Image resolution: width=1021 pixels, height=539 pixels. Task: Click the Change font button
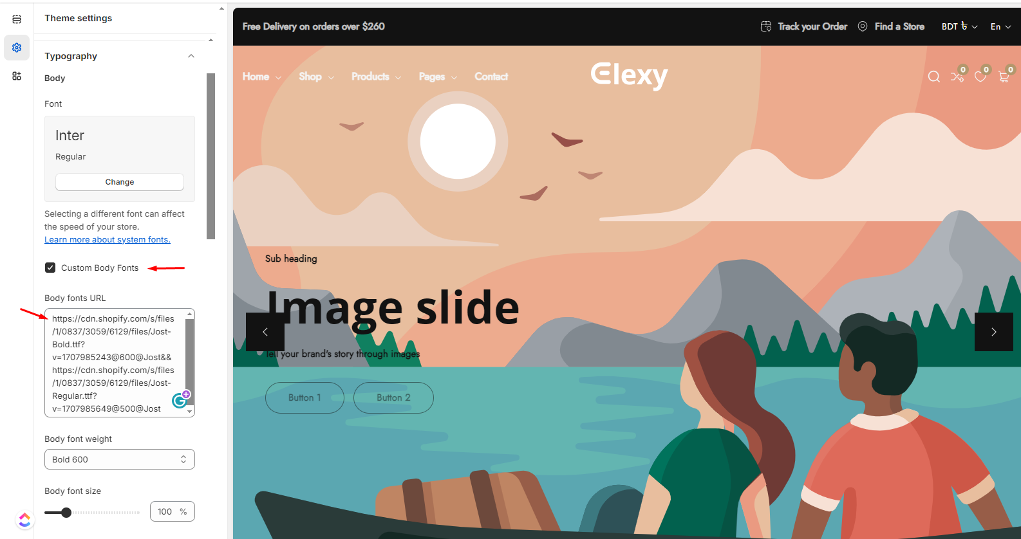(x=120, y=182)
